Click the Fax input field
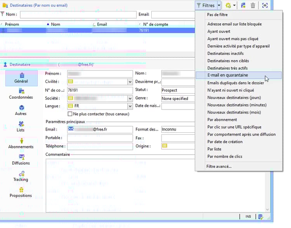 pos(178,138)
